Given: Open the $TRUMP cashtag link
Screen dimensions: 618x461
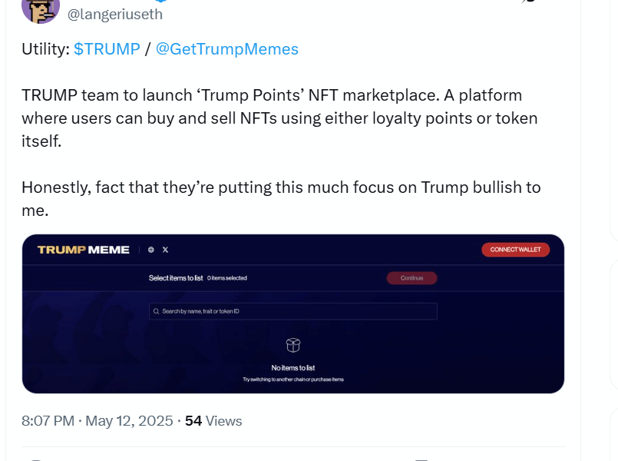Looking at the screenshot, I should pos(107,49).
